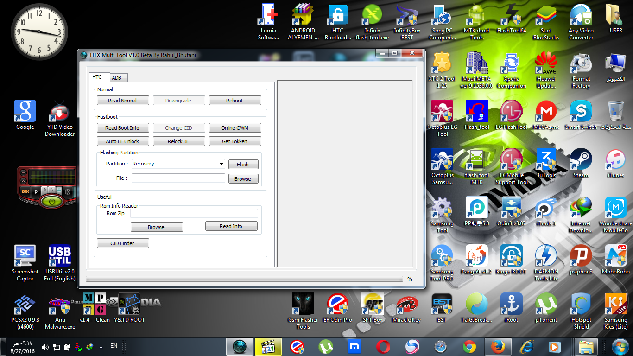633x356 pixels.
Task: Open Odin3 v3.07 desktop icon
Action: point(512,211)
